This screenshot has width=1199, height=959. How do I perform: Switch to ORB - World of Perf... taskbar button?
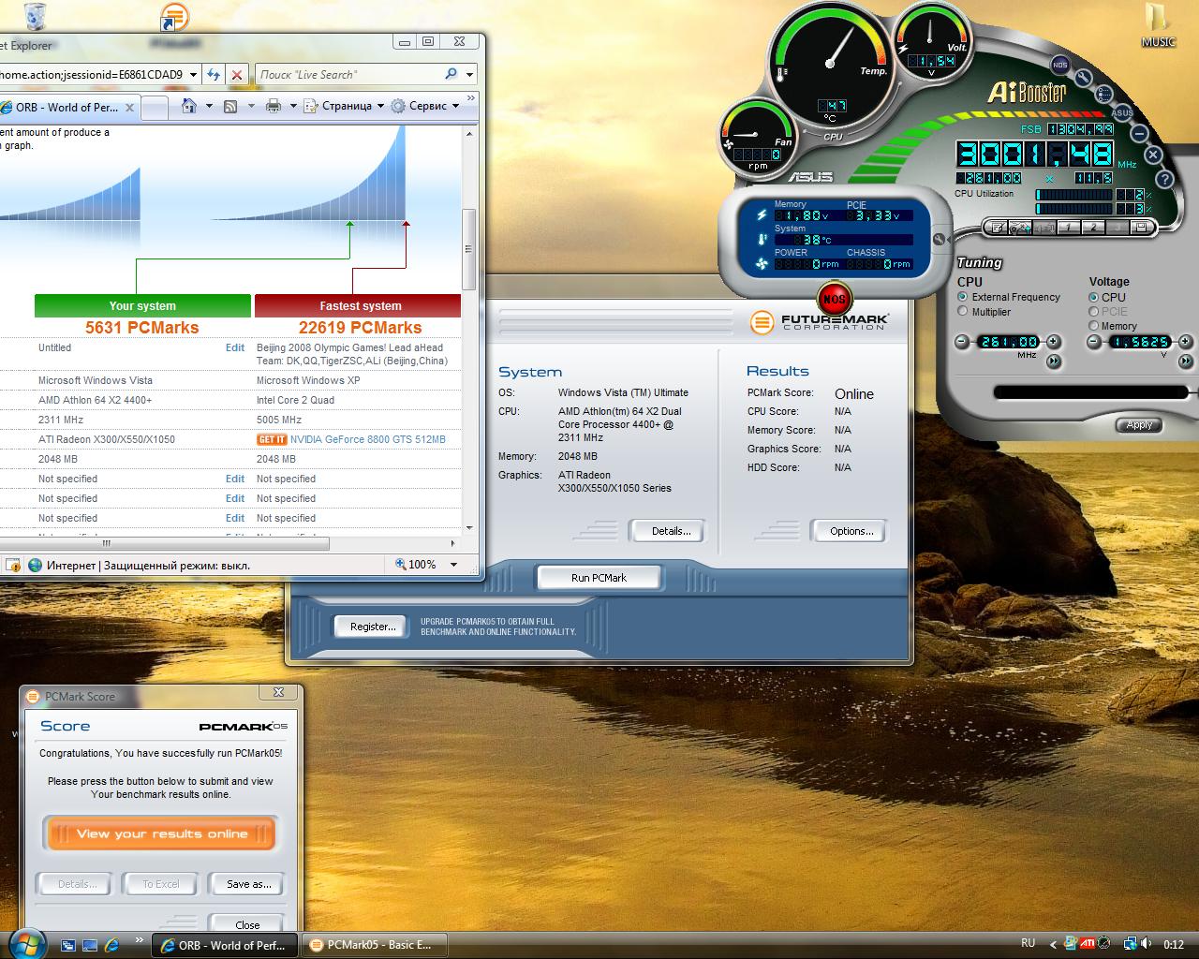coord(225,945)
